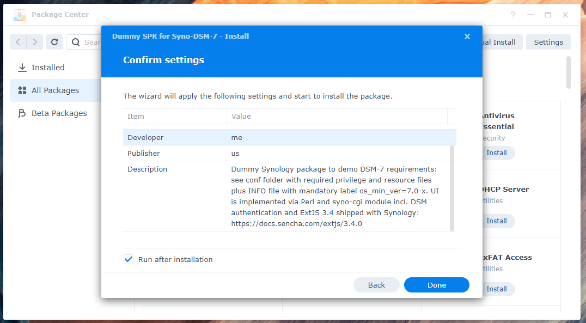Install the exFAT Access package
The height and width of the screenshot is (323, 586).
coord(498,289)
